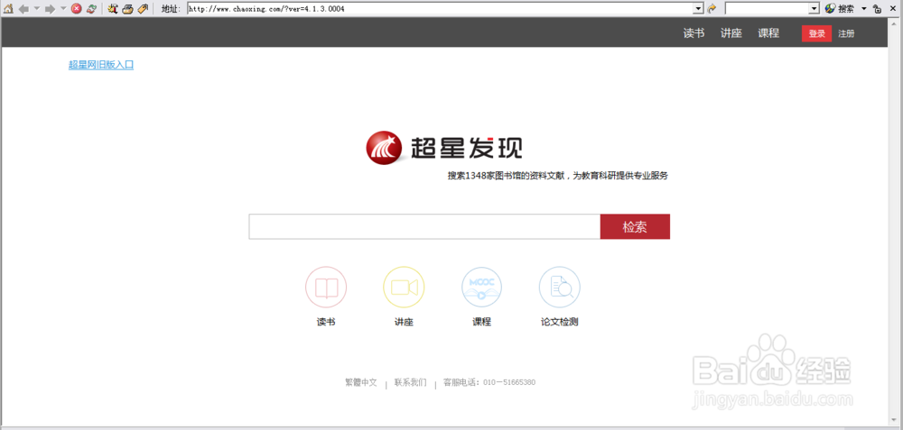Open the back history dropdown arrow

(x=36, y=9)
